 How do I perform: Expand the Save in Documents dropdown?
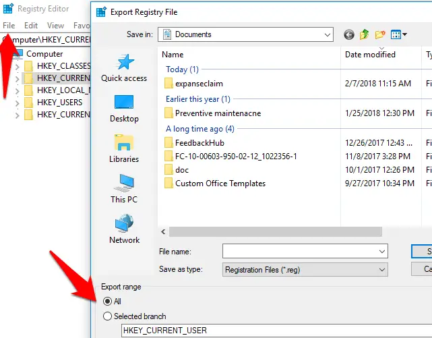[x=327, y=34]
